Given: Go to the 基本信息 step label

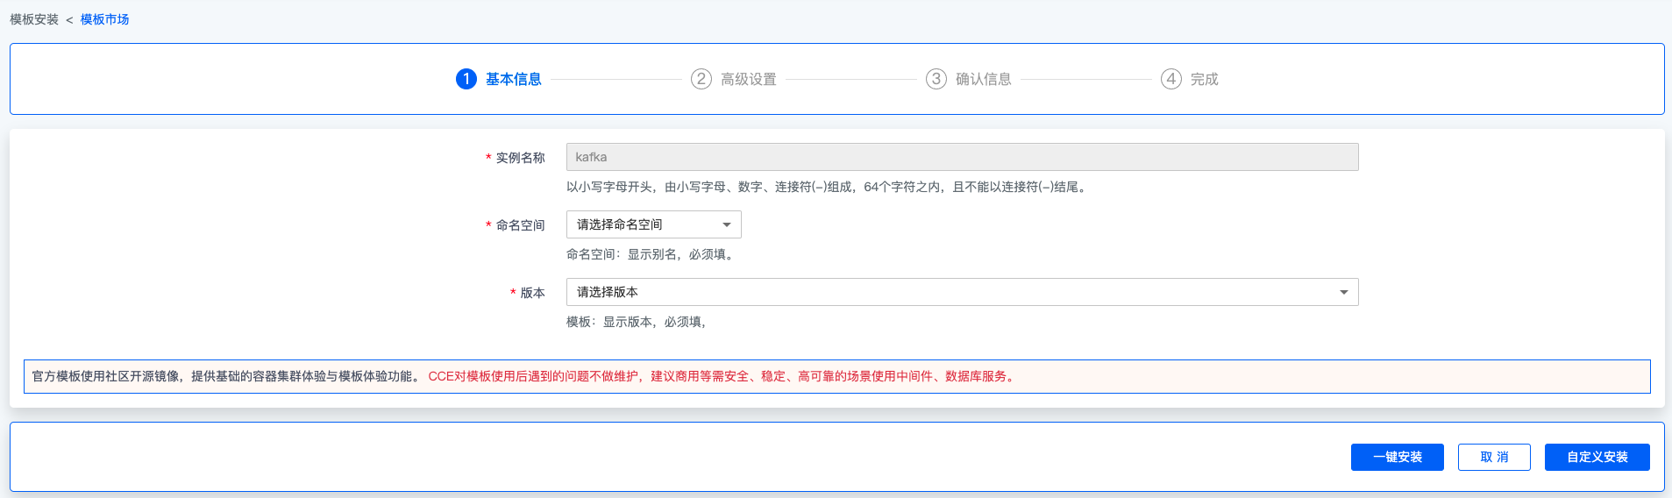Looking at the screenshot, I should tap(514, 79).
